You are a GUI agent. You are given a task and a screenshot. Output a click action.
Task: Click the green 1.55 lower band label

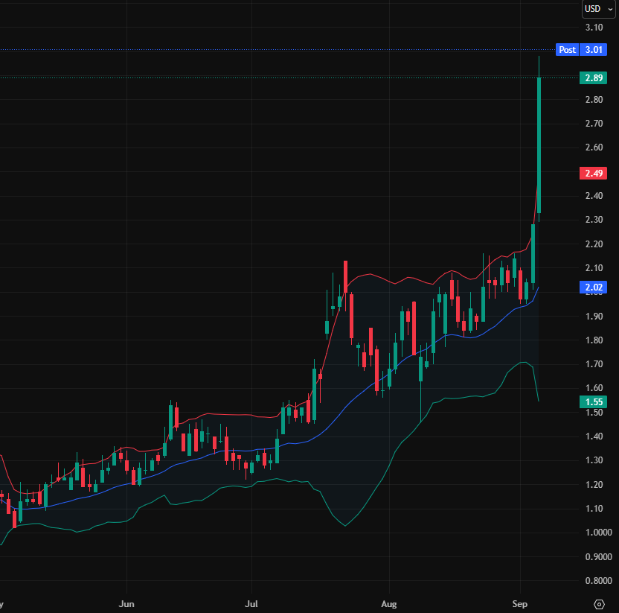point(594,402)
